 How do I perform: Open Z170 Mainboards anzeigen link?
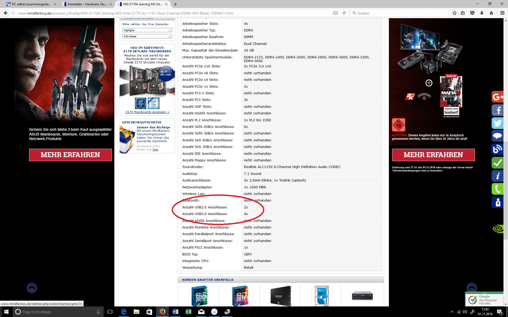pyautogui.click(x=147, y=112)
